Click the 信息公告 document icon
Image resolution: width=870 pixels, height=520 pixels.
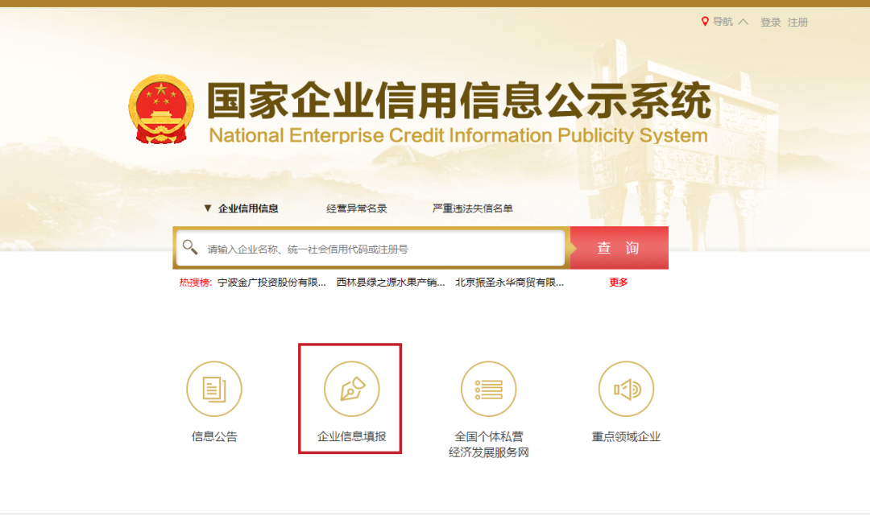coord(213,388)
